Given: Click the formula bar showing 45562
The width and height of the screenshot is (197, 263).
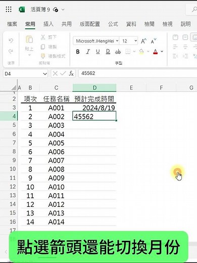Looking at the screenshot, I should [x=138, y=73].
